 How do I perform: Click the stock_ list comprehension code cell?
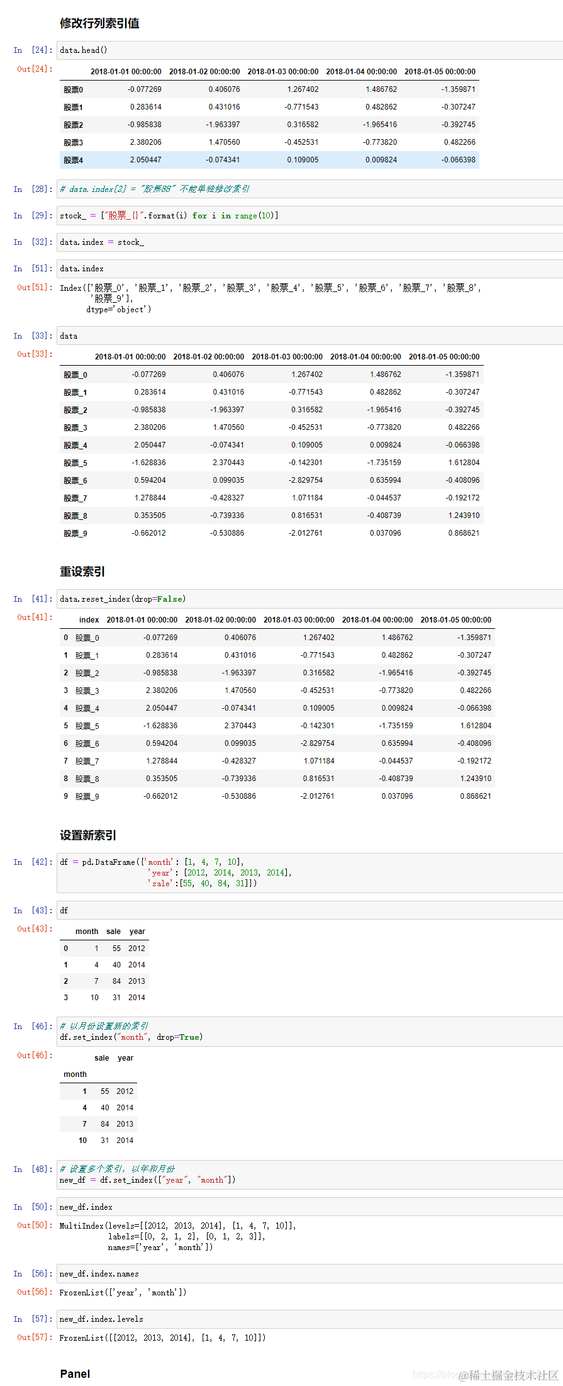[x=309, y=216]
